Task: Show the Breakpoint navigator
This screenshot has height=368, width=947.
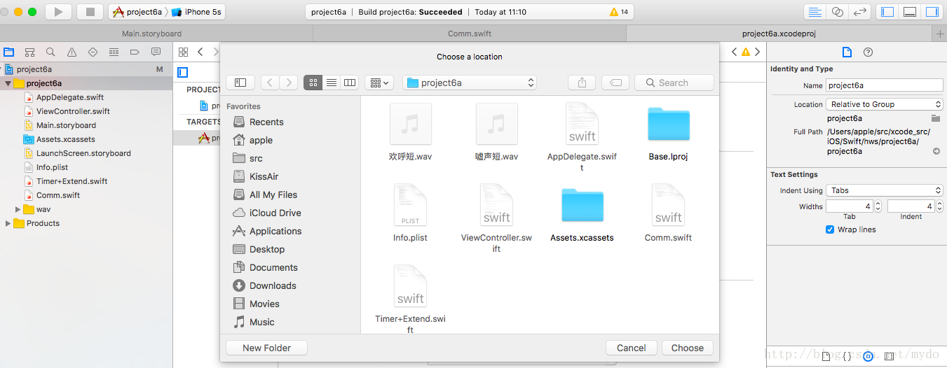Action: point(135,52)
